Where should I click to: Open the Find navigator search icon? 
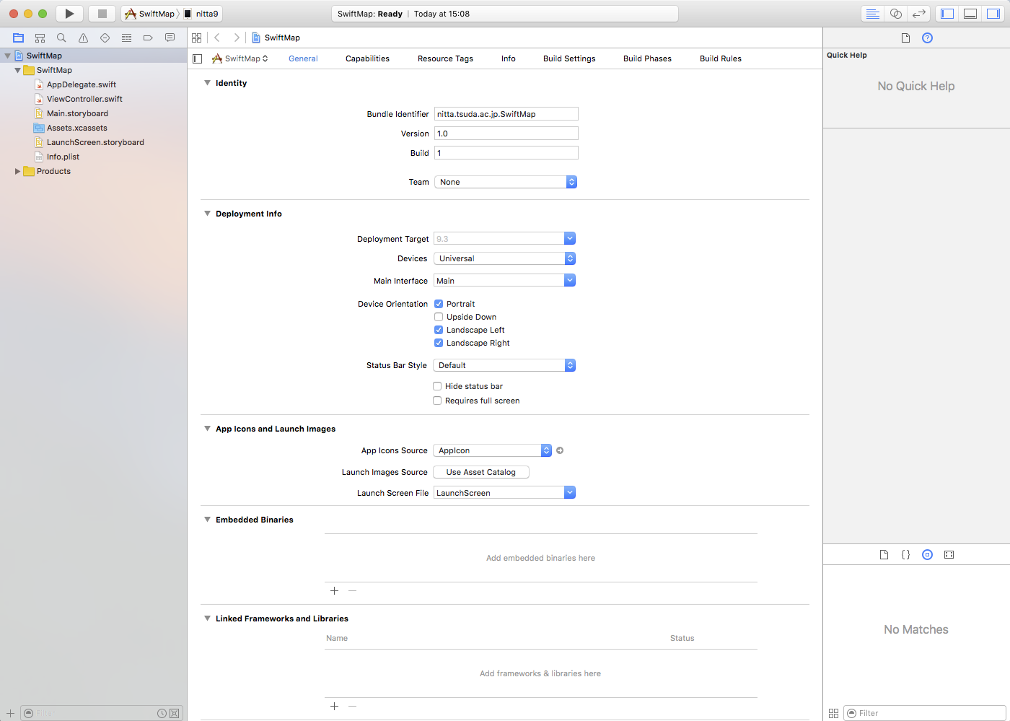(x=61, y=38)
